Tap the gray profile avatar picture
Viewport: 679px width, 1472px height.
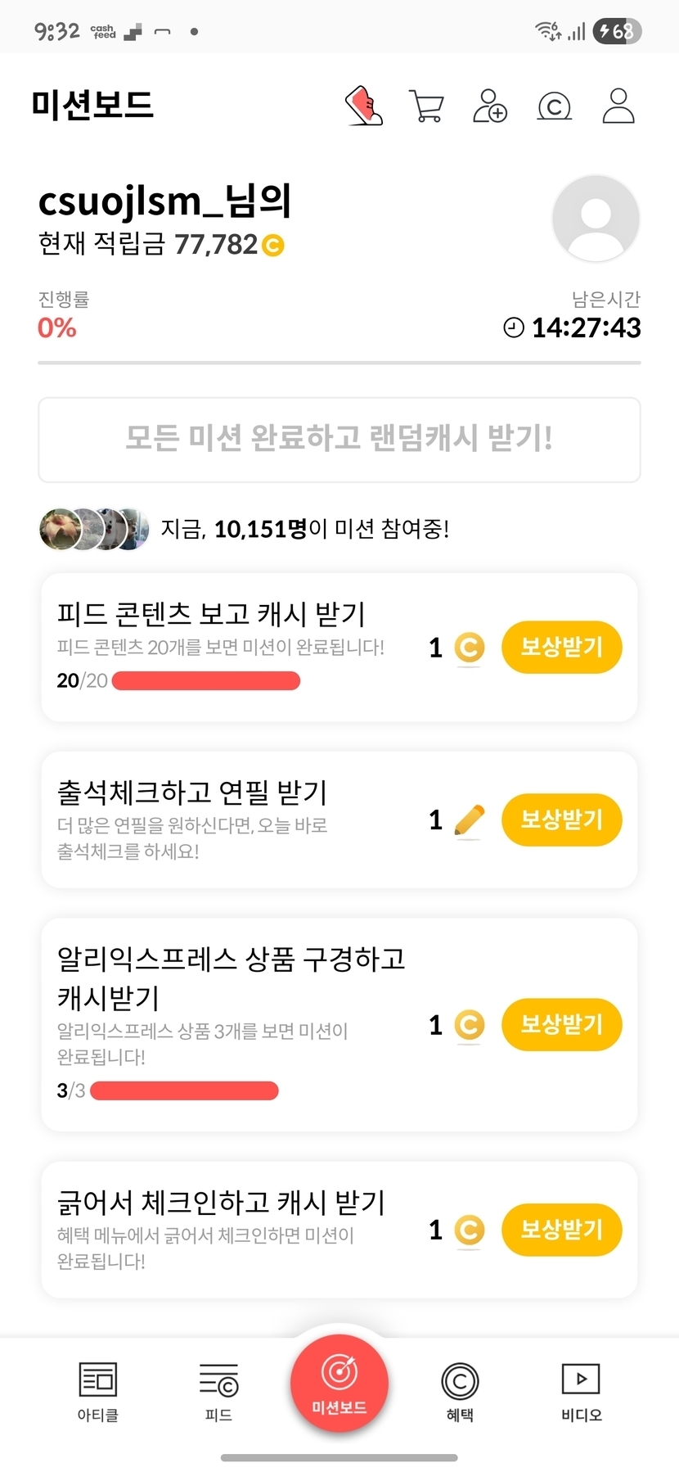(596, 219)
